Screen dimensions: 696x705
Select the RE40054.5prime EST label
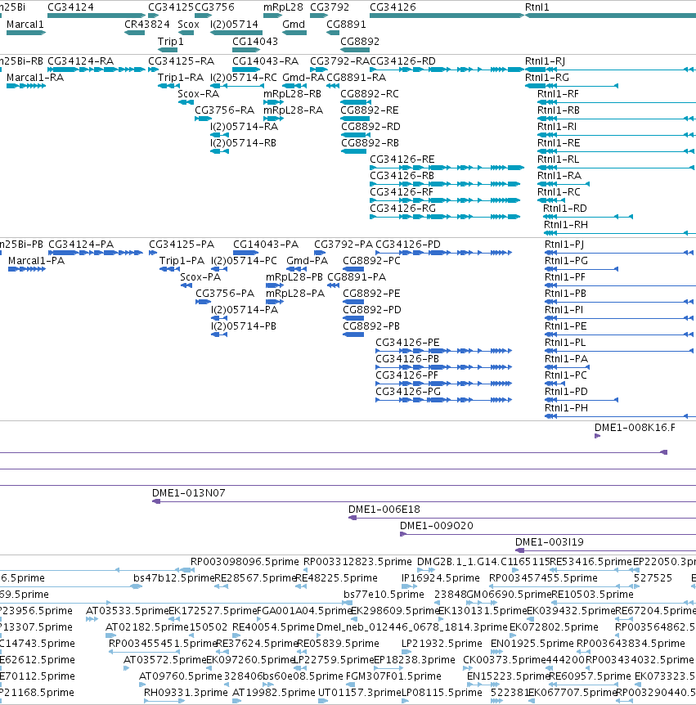273,627
